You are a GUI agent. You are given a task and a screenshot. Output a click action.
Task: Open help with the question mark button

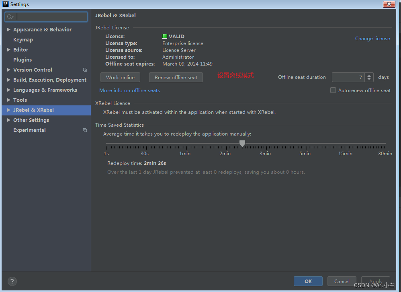tap(12, 281)
